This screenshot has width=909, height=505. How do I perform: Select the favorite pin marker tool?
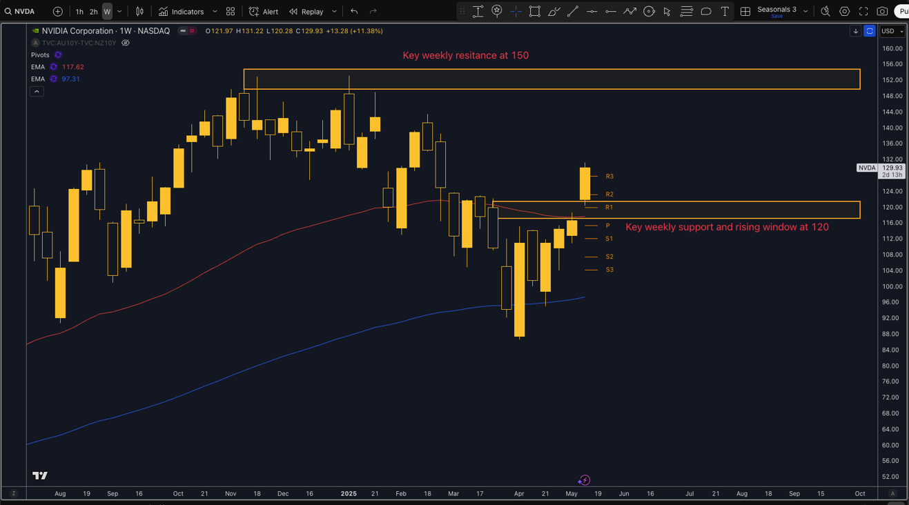[497, 11]
